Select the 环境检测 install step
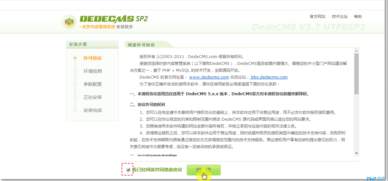 [x=93, y=71]
